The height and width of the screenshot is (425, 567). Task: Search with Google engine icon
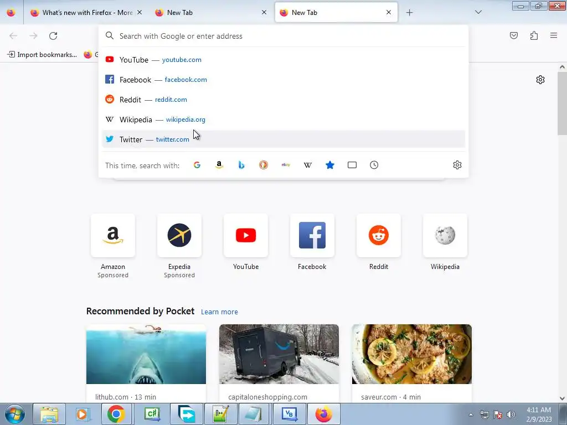coord(197,165)
